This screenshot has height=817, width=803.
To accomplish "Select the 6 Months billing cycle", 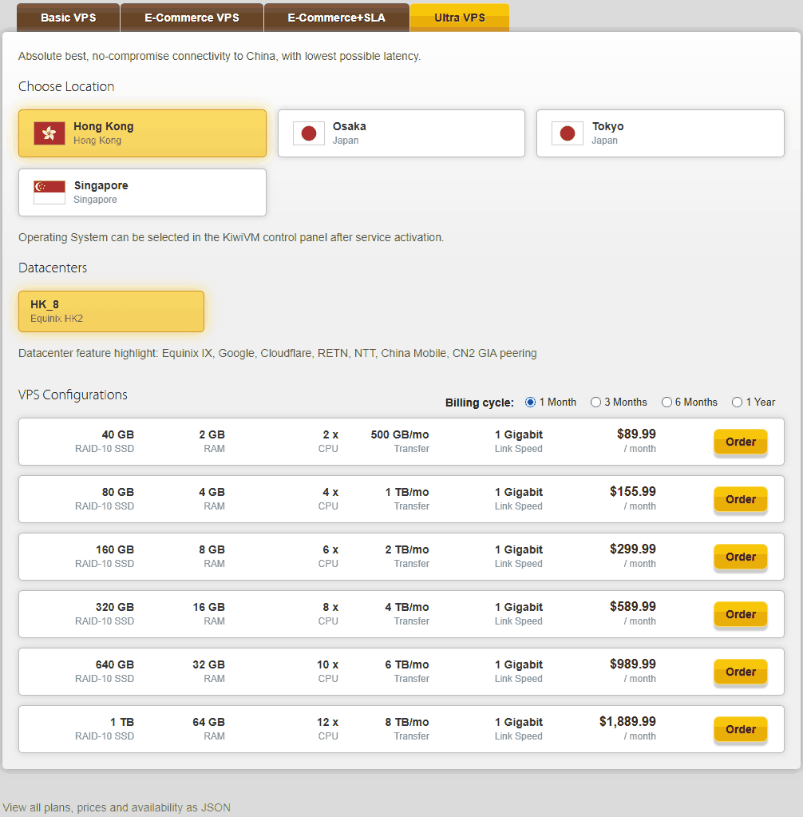I will click(x=667, y=403).
